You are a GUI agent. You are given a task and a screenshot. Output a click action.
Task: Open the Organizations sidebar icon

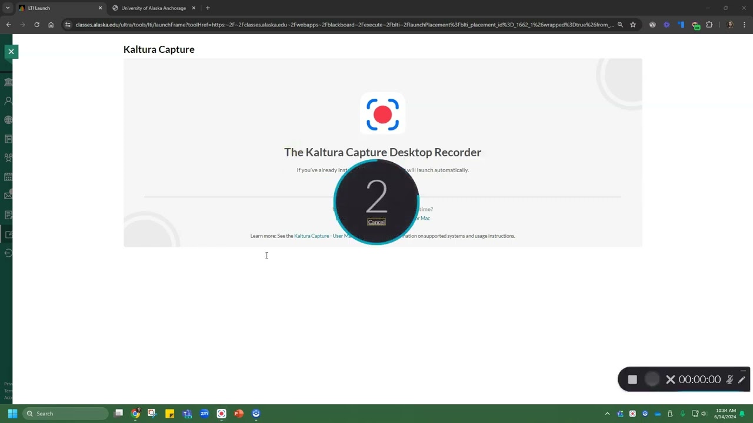pyautogui.click(x=8, y=158)
